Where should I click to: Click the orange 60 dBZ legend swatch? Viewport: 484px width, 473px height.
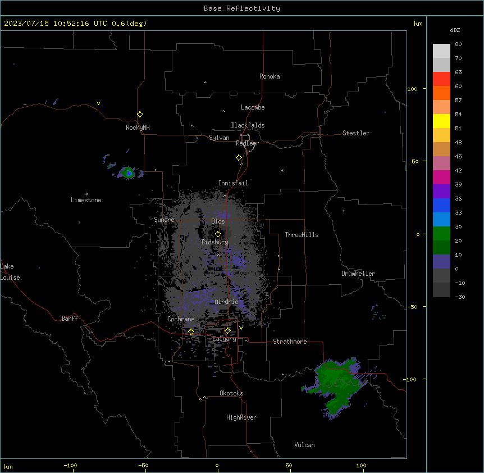pyautogui.click(x=441, y=93)
